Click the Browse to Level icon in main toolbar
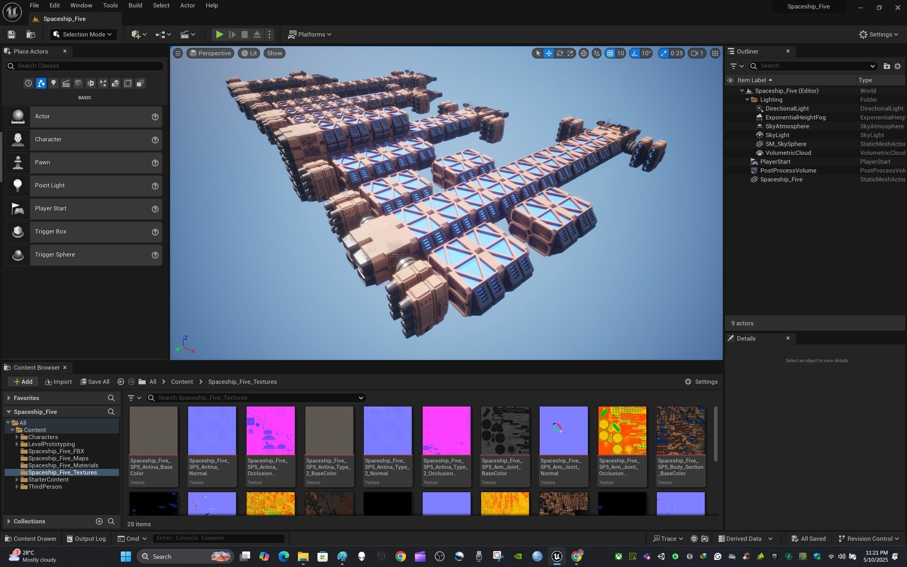 pos(31,34)
